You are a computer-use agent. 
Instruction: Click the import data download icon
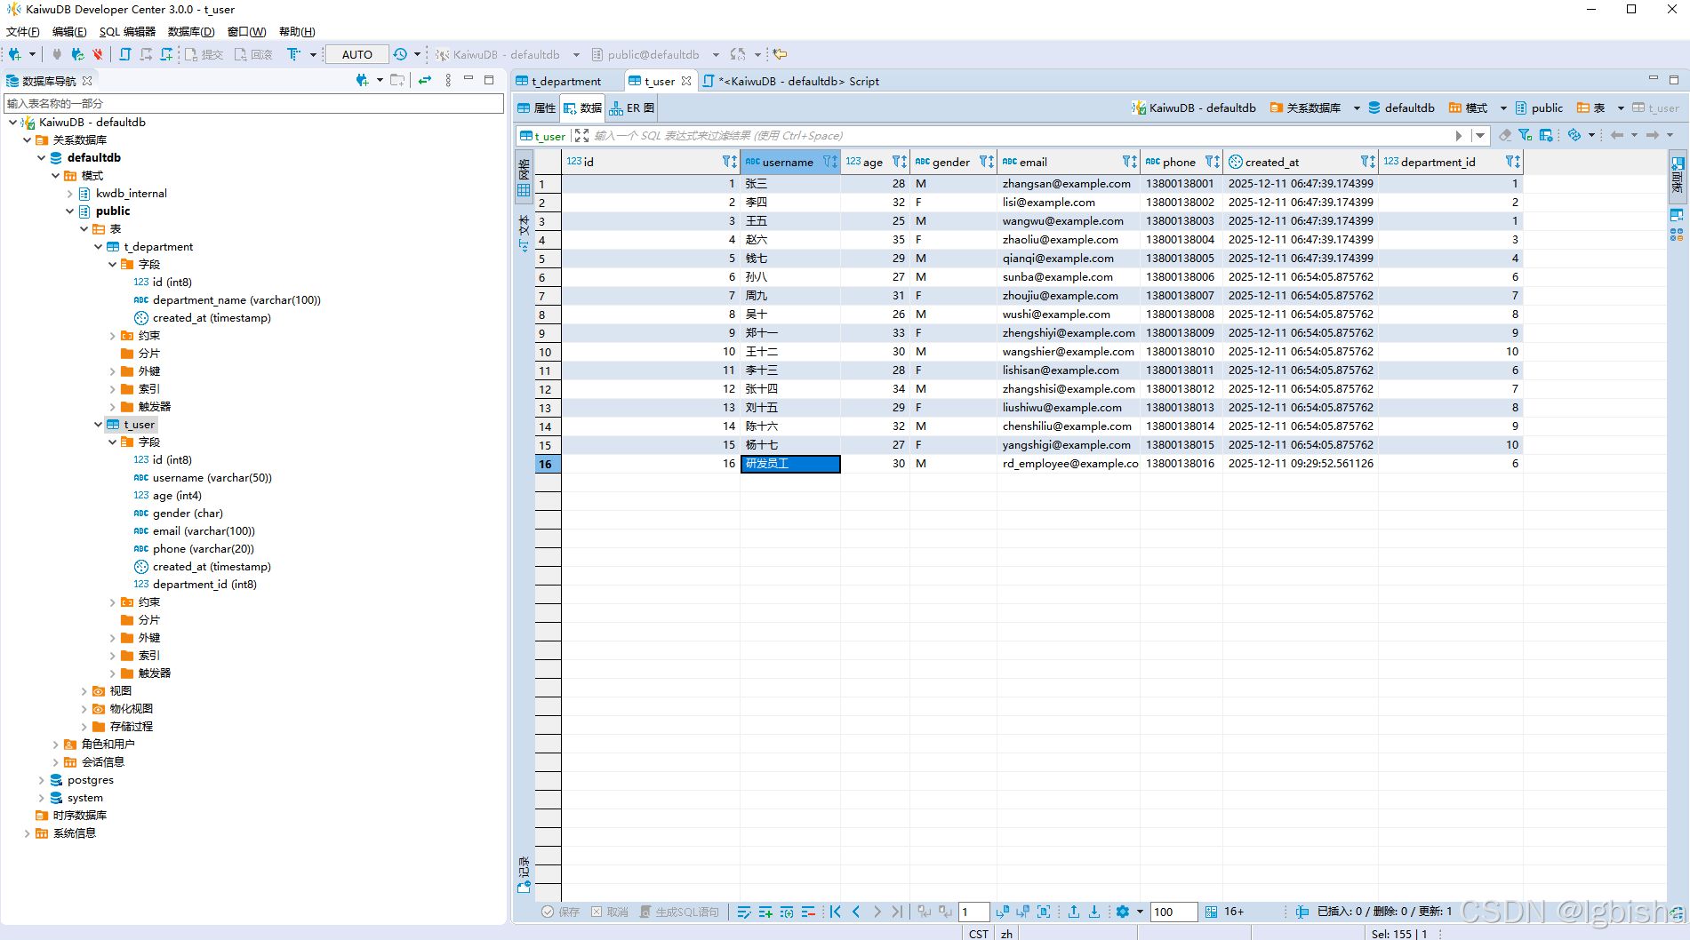(1094, 912)
